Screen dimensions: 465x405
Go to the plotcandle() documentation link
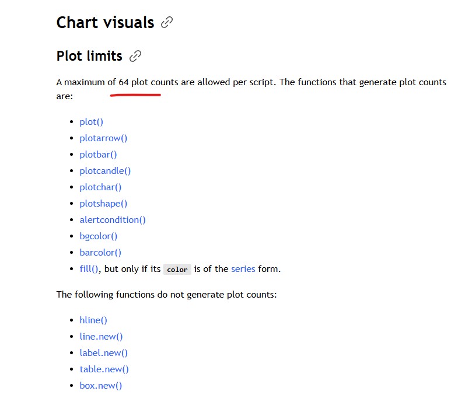(105, 171)
